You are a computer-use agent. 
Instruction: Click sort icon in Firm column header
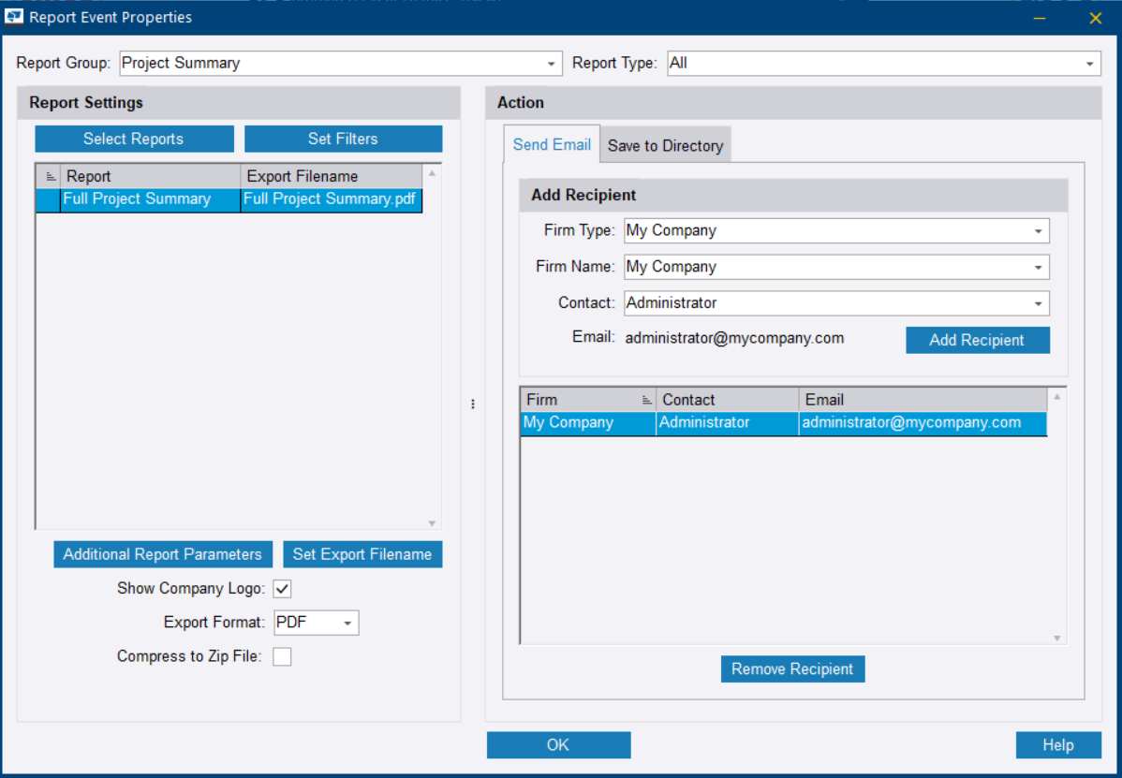click(645, 400)
